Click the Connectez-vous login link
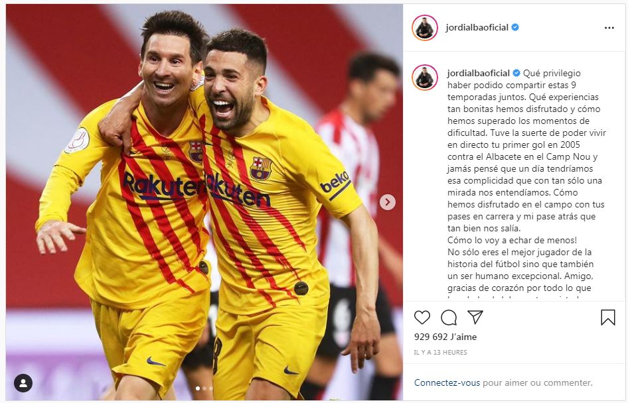The image size is (628, 403). pos(447,382)
